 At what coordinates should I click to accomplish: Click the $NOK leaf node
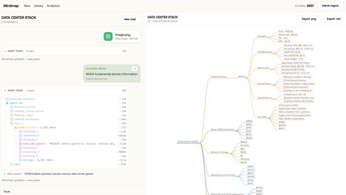point(250,183)
